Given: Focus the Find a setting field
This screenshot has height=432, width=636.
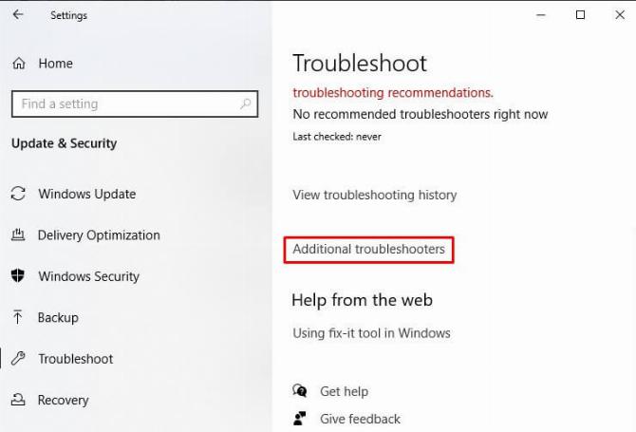Looking at the screenshot, I should 135,103.
